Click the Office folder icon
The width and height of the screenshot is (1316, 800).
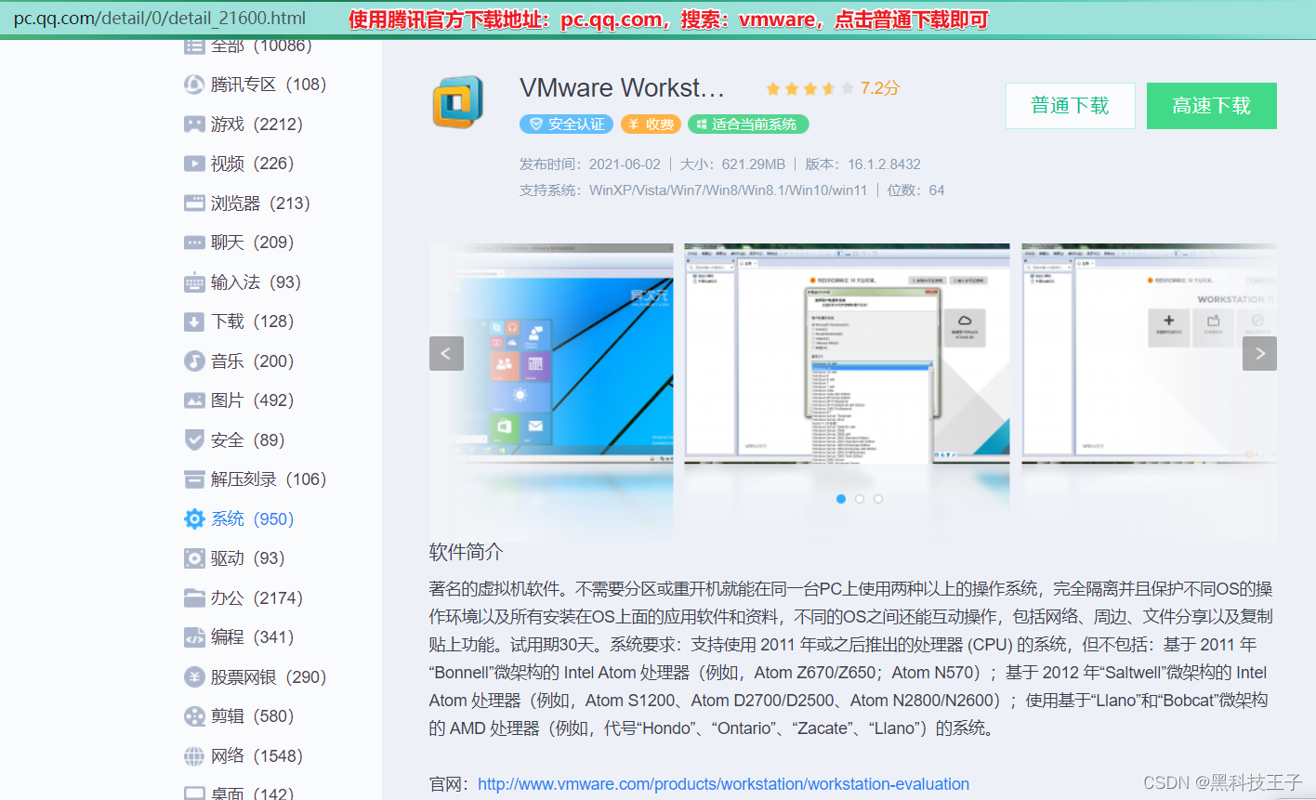[194, 598]
